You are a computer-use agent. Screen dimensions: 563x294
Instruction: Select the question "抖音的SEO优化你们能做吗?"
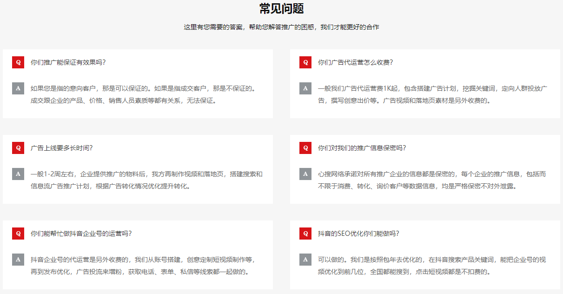click(x=358, y=234)
